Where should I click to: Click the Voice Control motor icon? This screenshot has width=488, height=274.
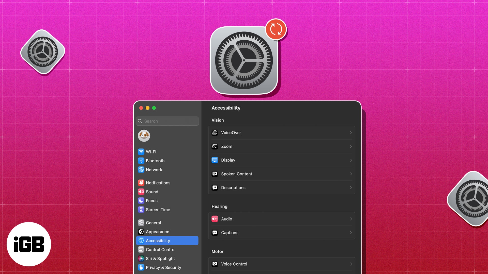(215, 264)
